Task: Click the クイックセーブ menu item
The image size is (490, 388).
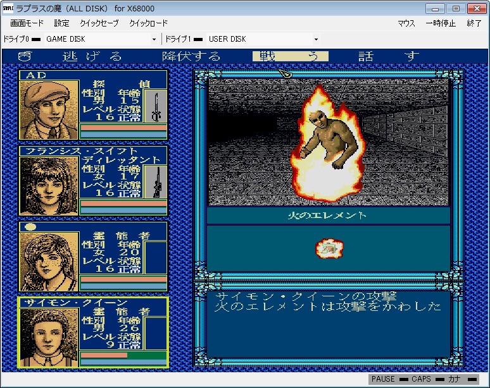Action: click(99, 23)
